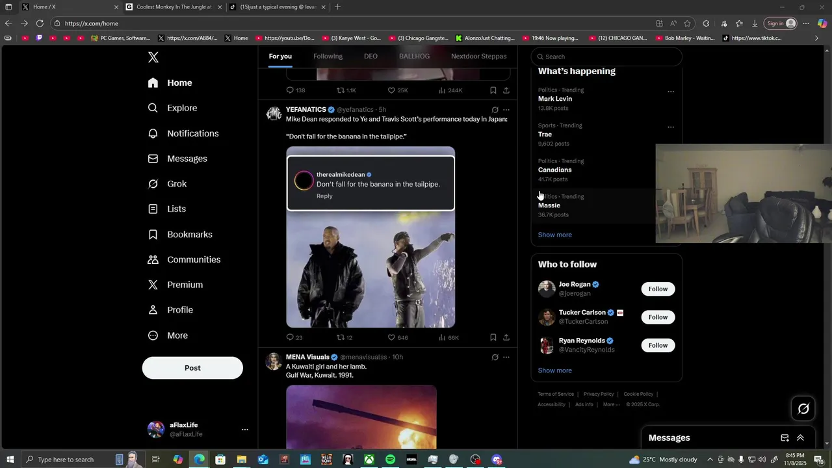Open the weather widget Mostly cloudy
Image resolution: width=832 pixels, height=468 pixels.
[x=663, y=460]
